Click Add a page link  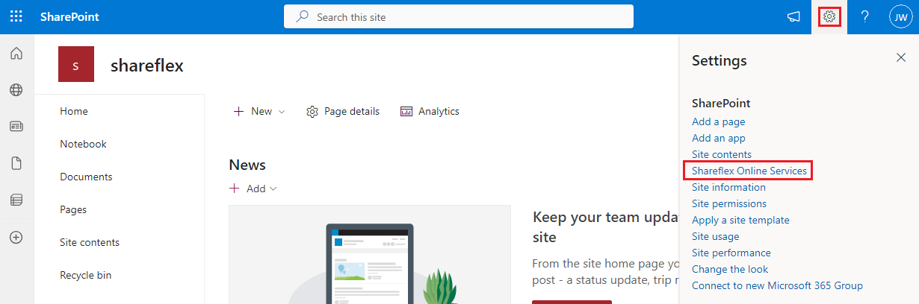[x=718, y=121]
